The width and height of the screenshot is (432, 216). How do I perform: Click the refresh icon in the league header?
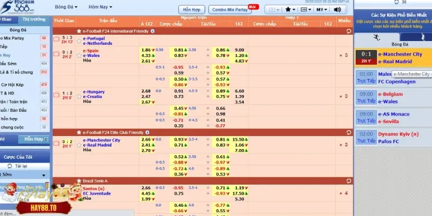(x=349, y=31)
